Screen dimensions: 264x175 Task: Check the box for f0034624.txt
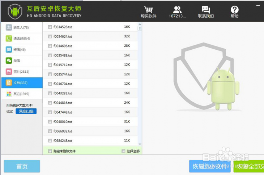[50, 36]
